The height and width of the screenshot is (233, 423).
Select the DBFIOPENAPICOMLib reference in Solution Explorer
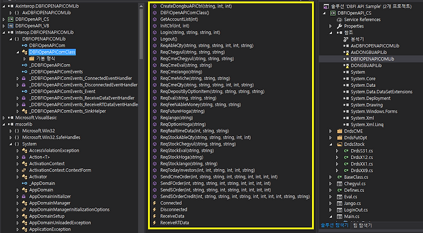point(372,59)
